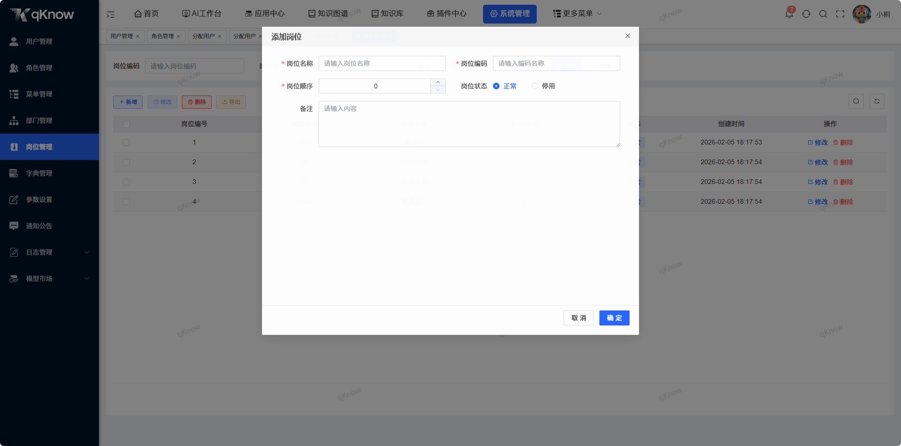
Task: Click the qKnow logo
Action: click(42, 15)
